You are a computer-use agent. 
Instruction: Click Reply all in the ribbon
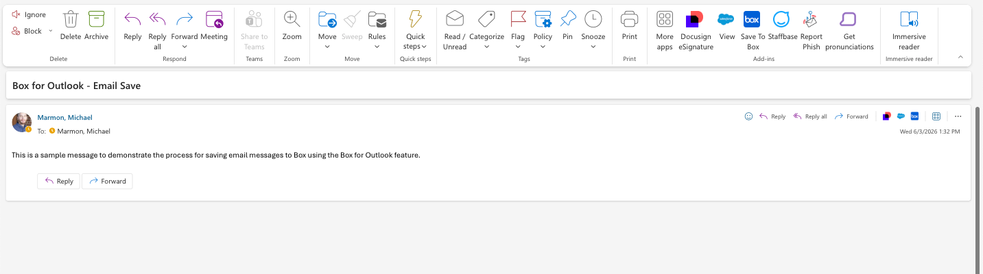click(x=157, y=30)
